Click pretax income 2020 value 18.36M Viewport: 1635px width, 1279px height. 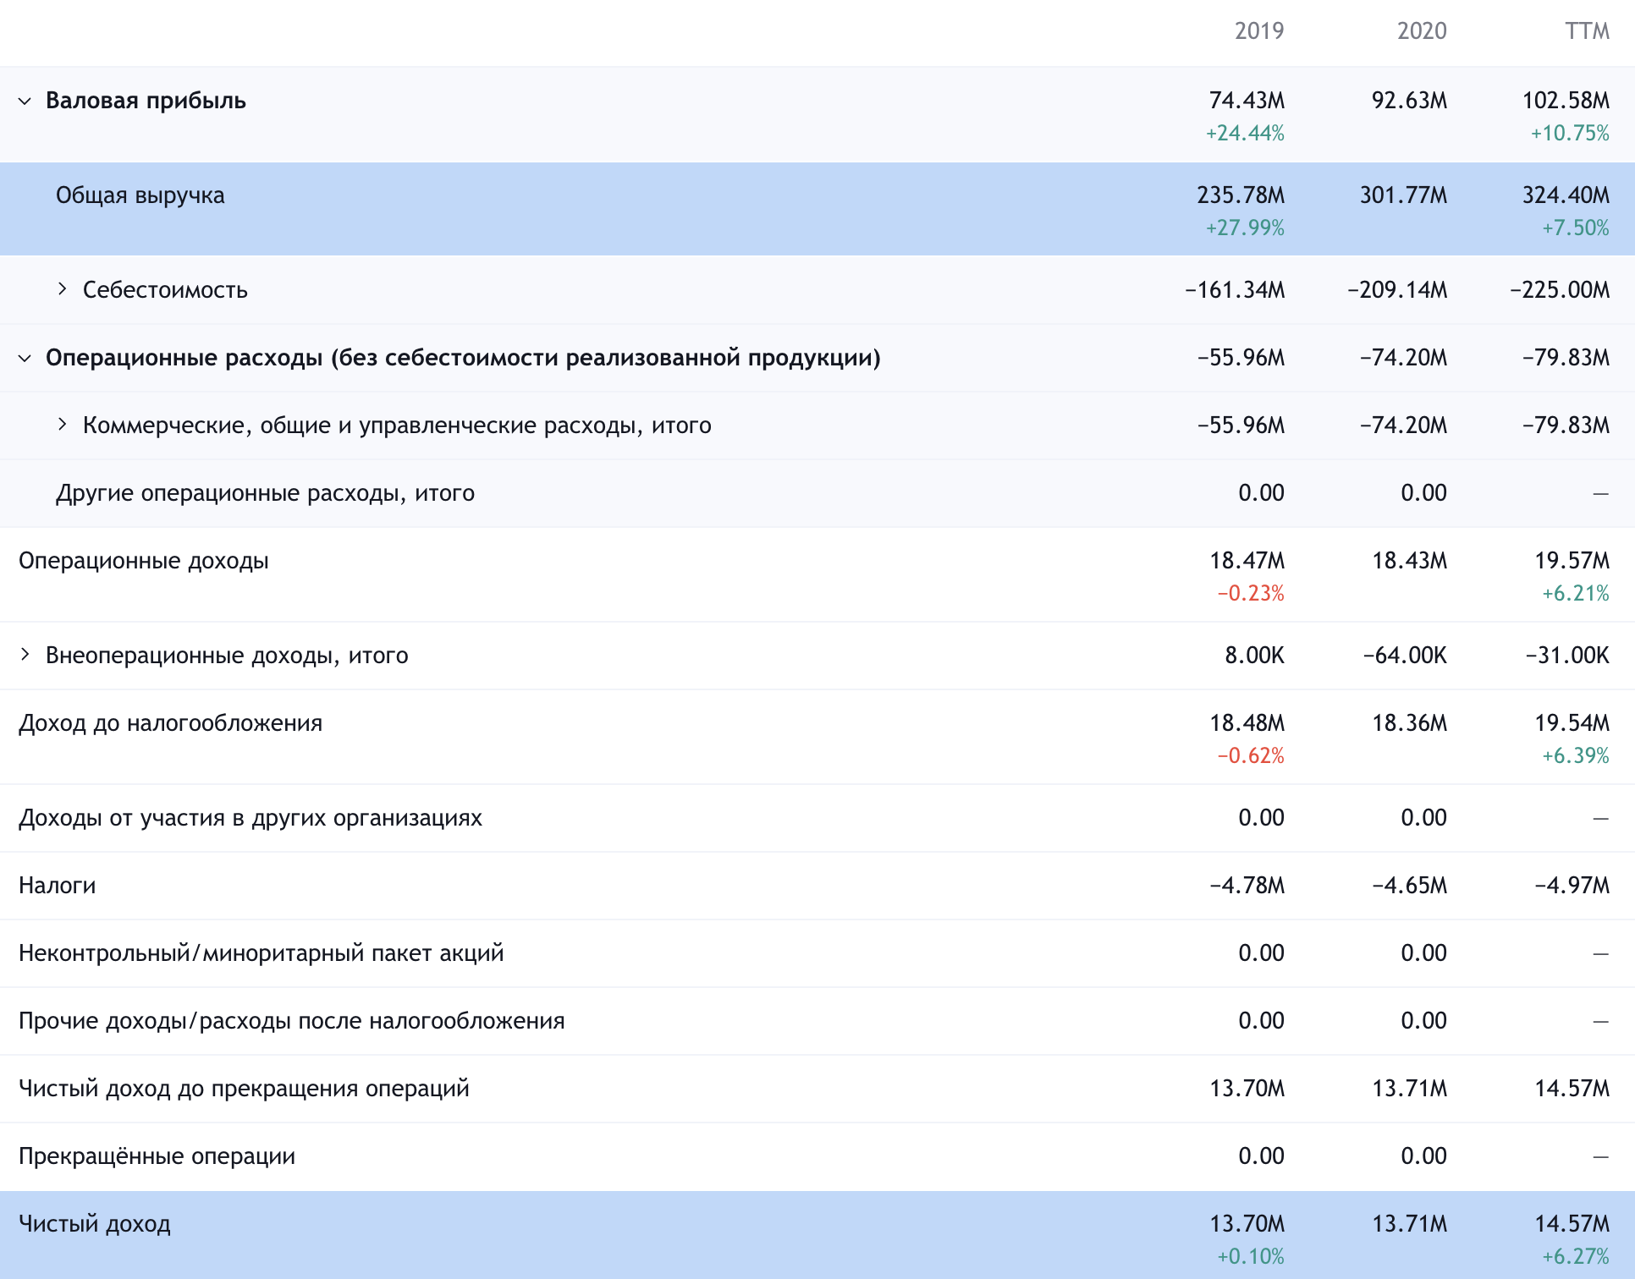coord(1409,723)
